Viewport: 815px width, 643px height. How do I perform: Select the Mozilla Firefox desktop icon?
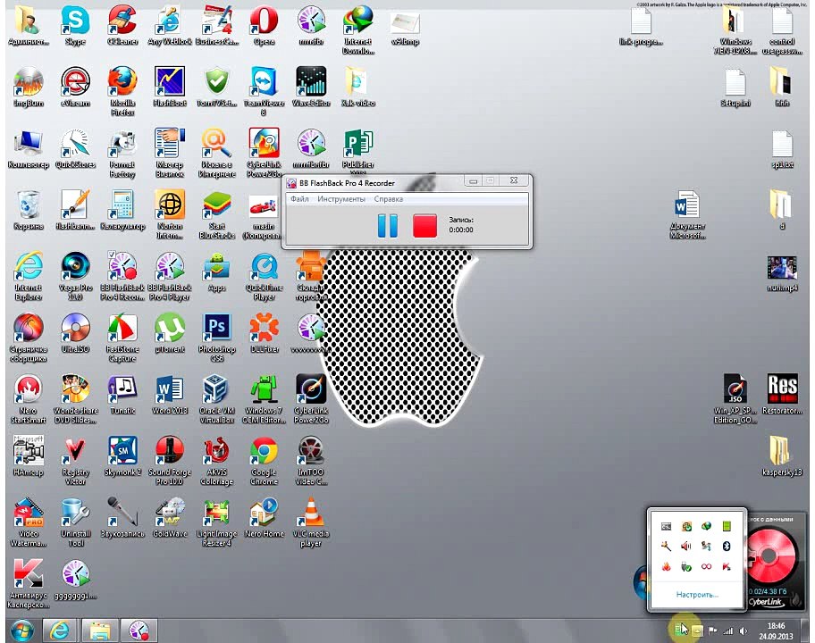click(x=122, y=91)
